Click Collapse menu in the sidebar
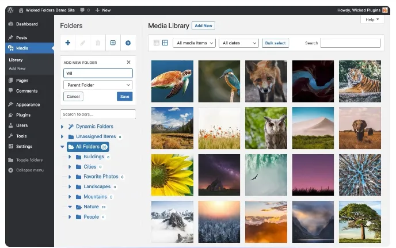The width and height of the screenshot is (396, 248). tap(29, 170)
